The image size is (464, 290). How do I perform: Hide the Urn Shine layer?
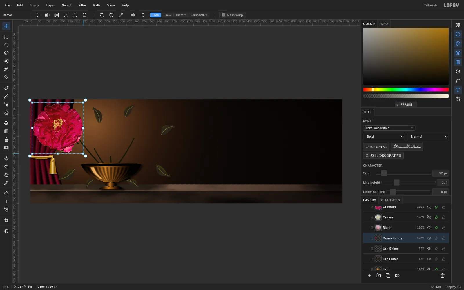[429, 249]
